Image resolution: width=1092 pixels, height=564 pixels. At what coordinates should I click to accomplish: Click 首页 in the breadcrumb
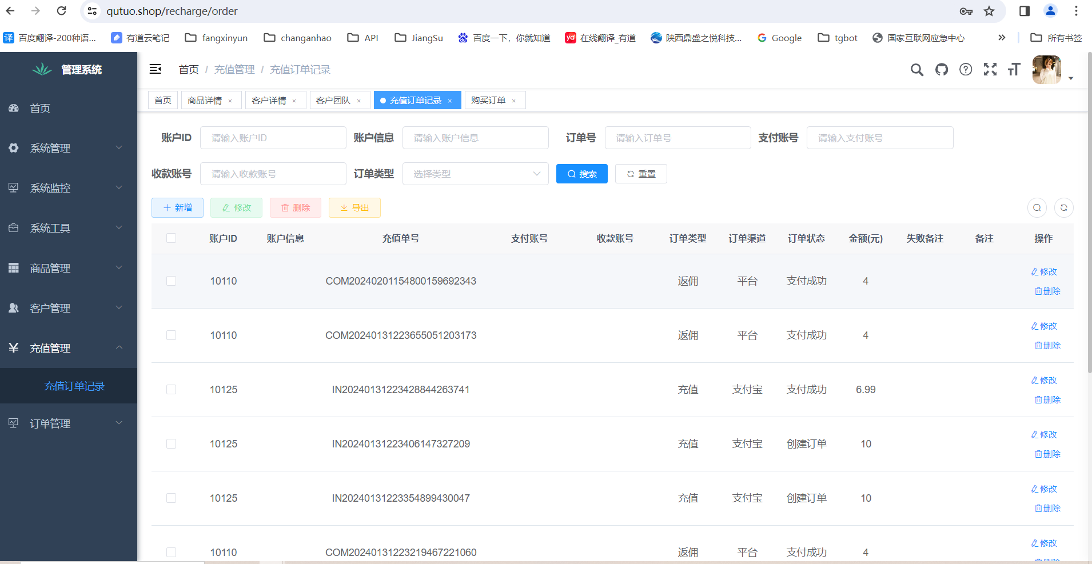pos(189,70)
